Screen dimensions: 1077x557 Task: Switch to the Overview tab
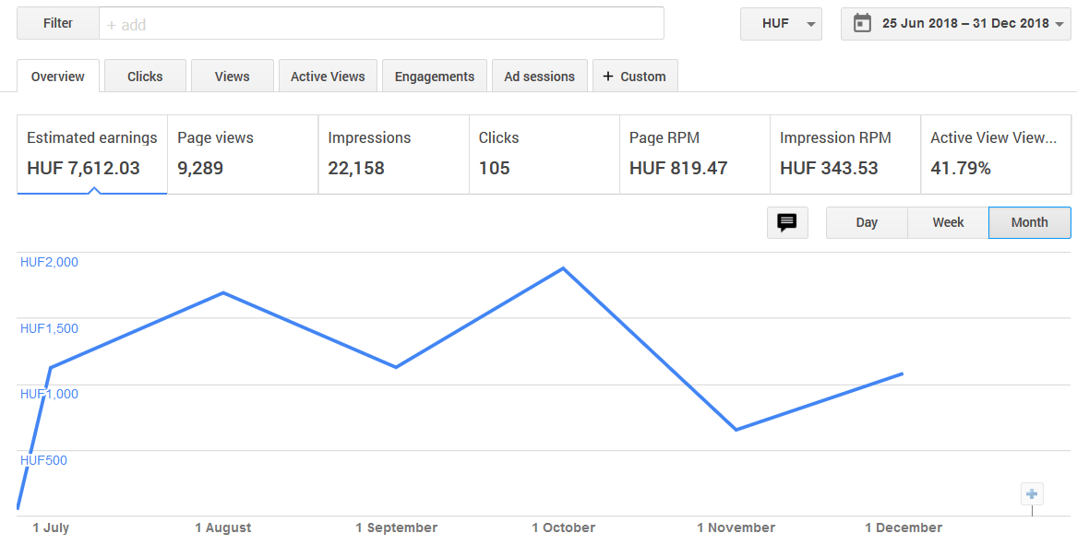(x=58, y=77)
